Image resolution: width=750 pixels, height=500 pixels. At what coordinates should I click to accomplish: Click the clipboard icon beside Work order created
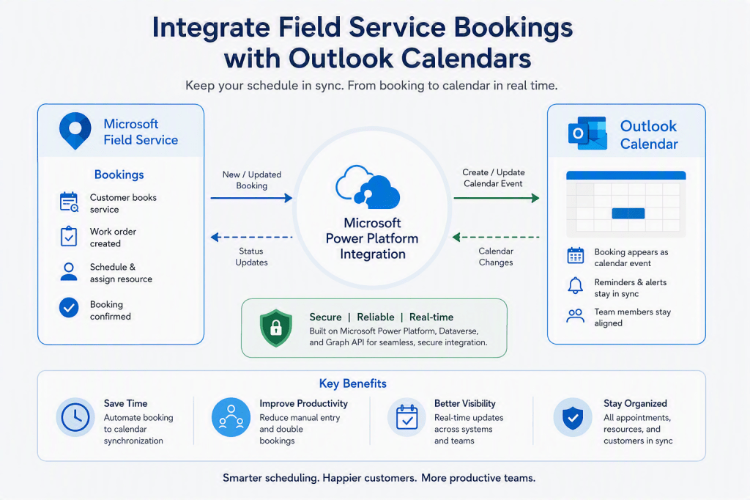(69, 236)
